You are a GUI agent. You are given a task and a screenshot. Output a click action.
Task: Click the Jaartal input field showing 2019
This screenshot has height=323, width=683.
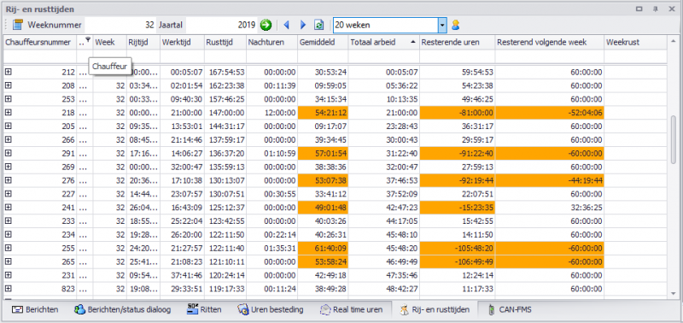pos(221,26)
